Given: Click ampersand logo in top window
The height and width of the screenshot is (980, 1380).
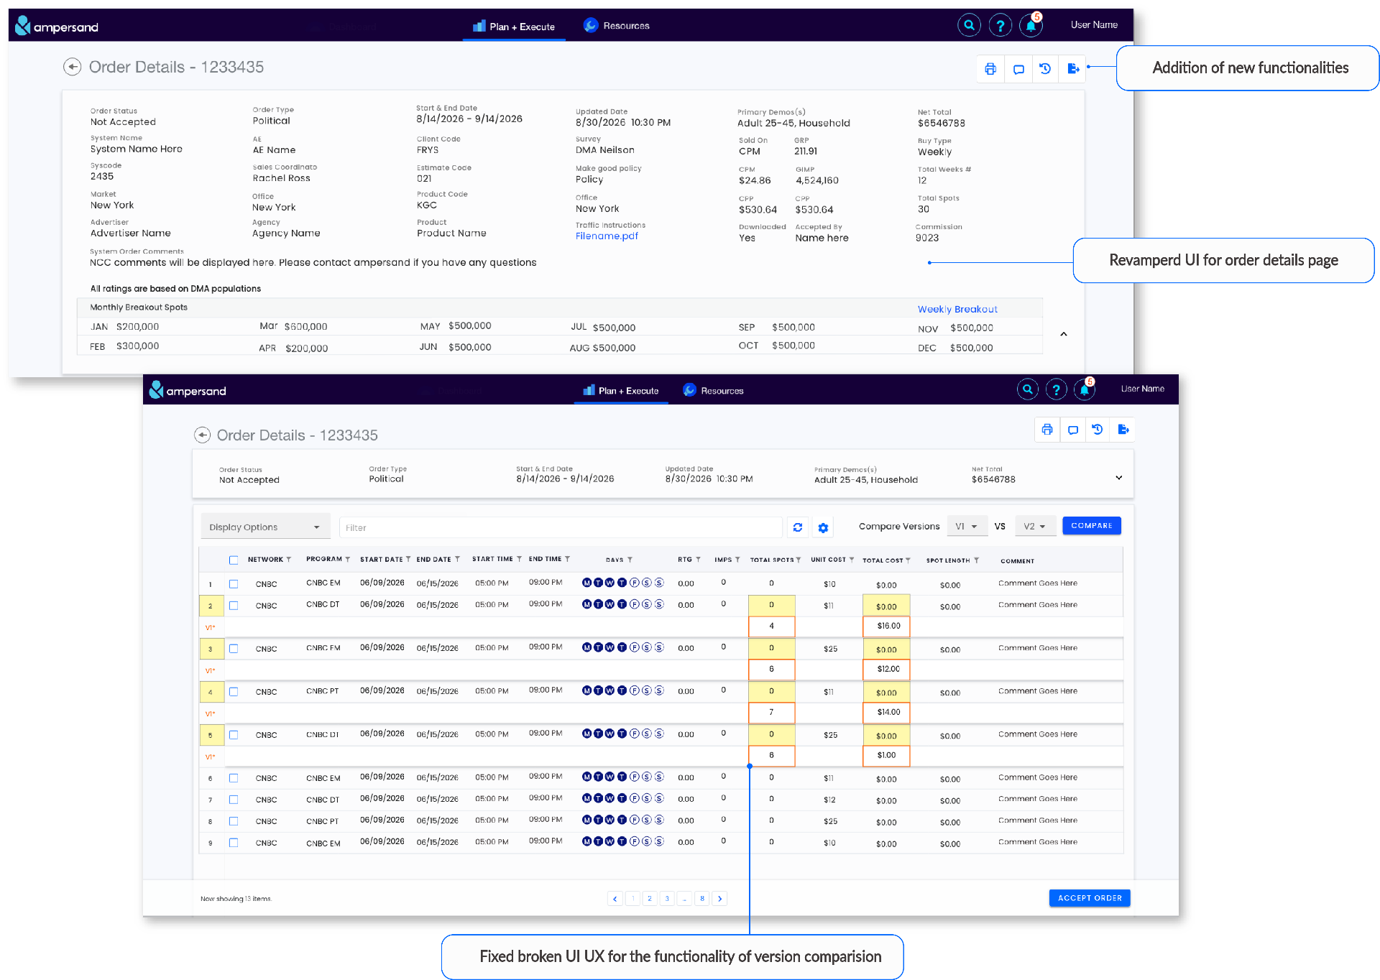Looking at the screenshot, I should [x=57, y=26].
